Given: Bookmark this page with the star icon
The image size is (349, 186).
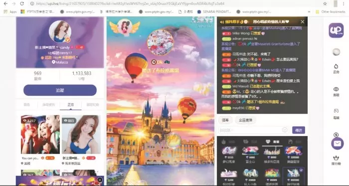Looking at the screenshot, I should pyautogui.click(x=325, y=3).
